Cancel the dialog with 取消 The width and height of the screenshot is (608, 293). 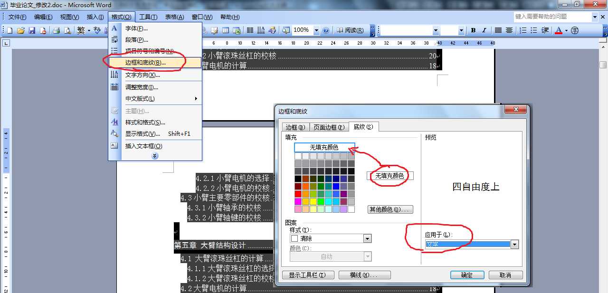505,275
